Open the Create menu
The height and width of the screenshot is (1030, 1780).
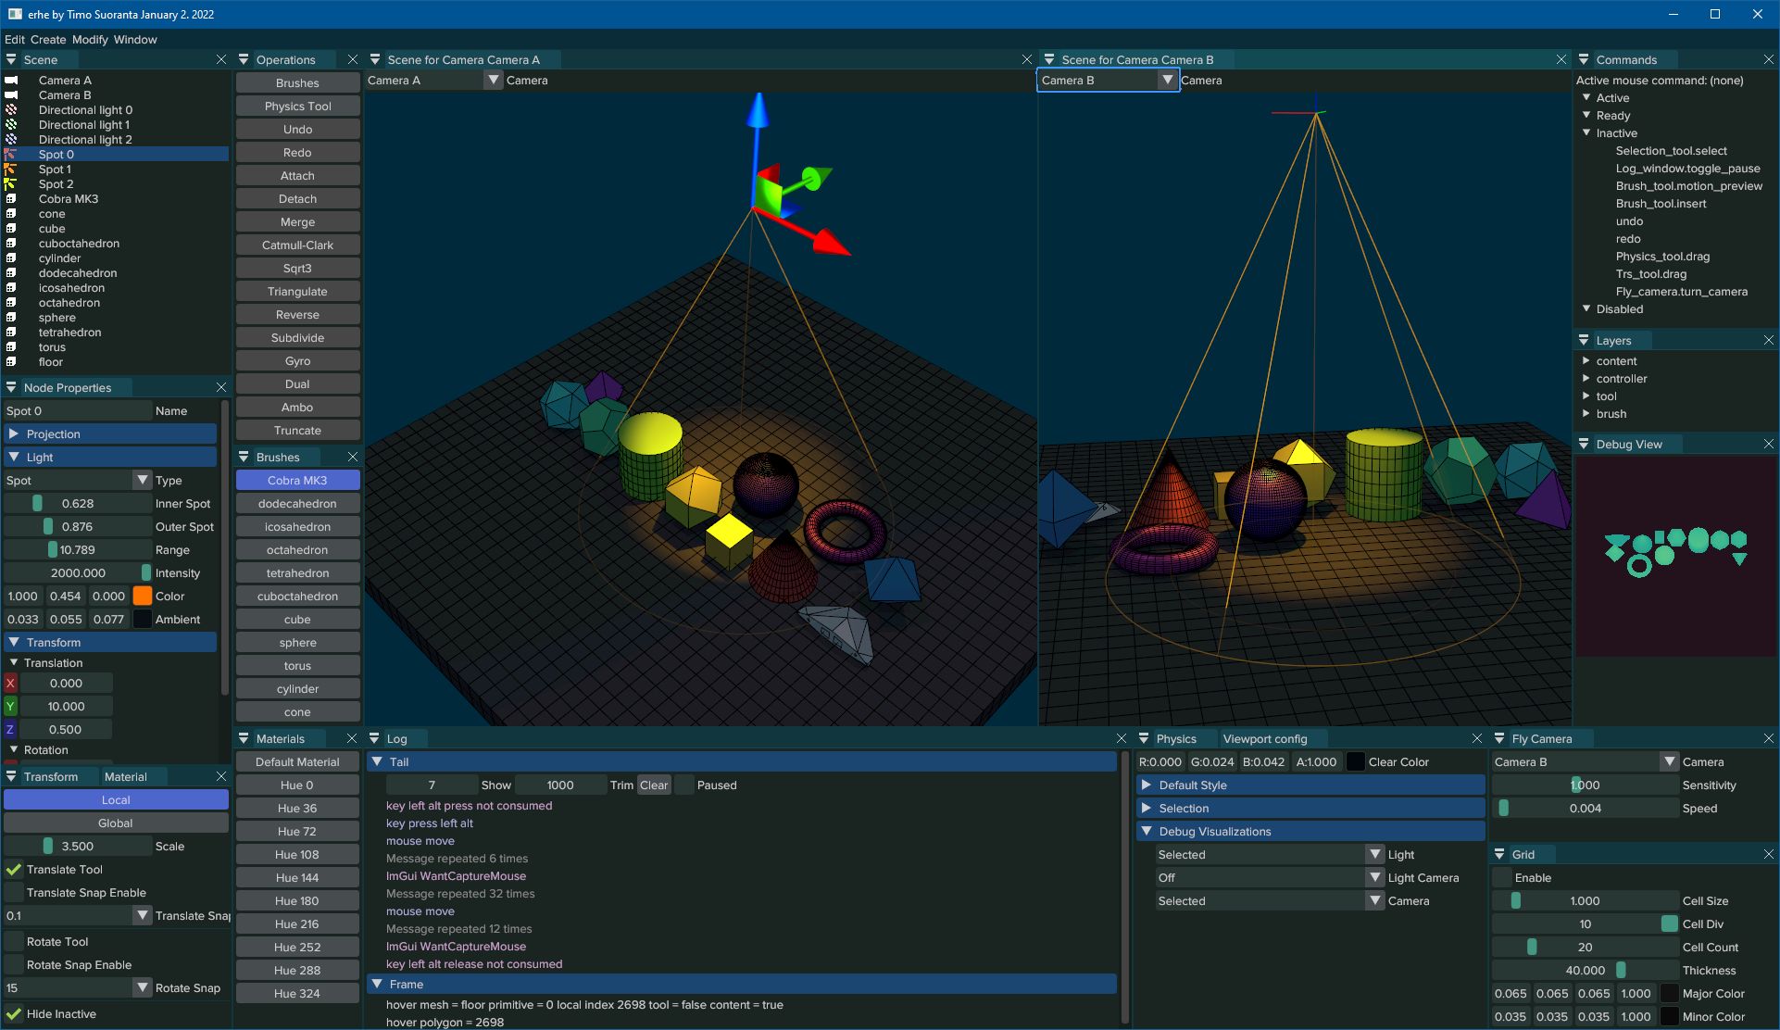tap(48, 40)
